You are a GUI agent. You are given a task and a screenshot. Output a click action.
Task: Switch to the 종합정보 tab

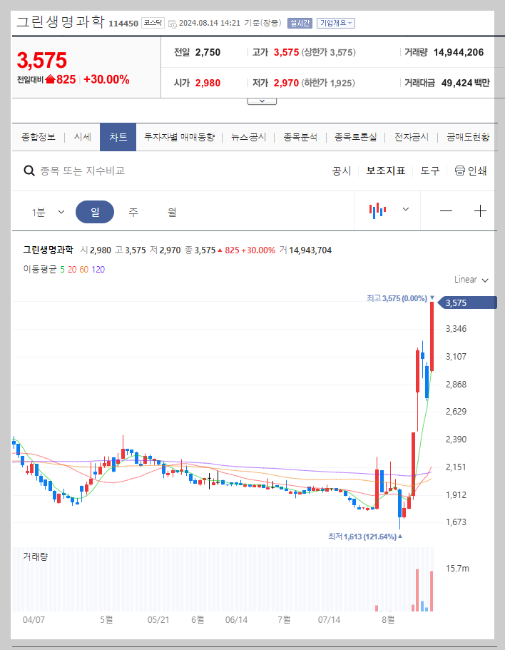click(38, 136)
